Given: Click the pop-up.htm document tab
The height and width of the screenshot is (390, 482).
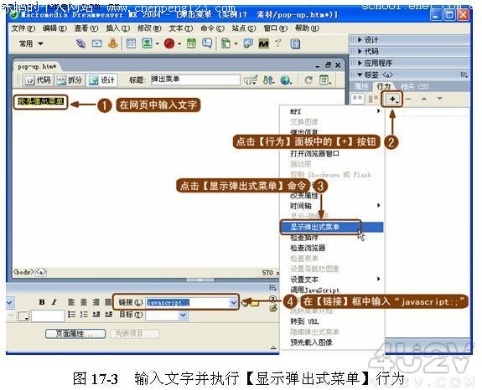Looking at the screenshot, I should click(x=37, y=67).
